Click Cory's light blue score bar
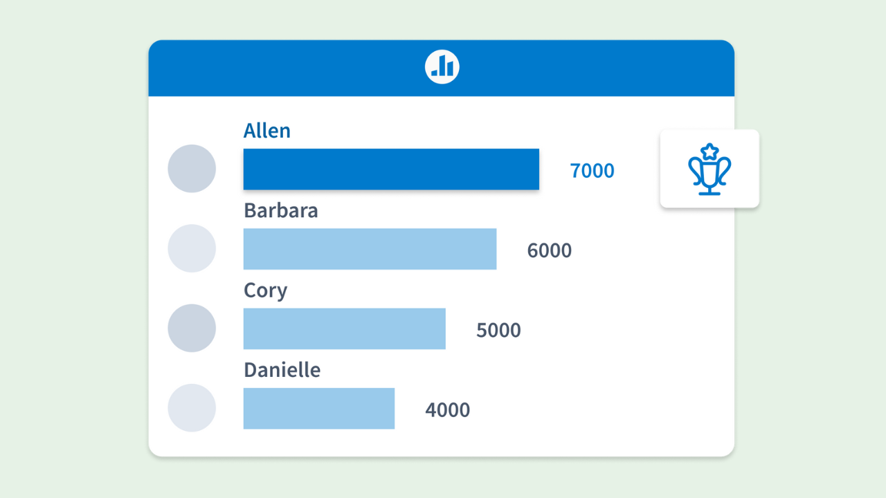 344,328
